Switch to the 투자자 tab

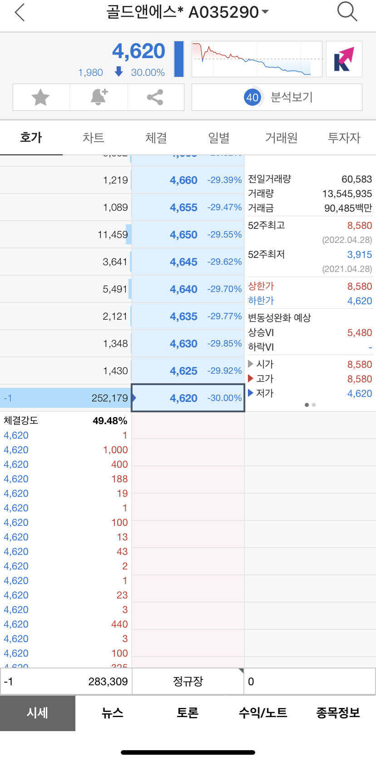click(344, 138)
